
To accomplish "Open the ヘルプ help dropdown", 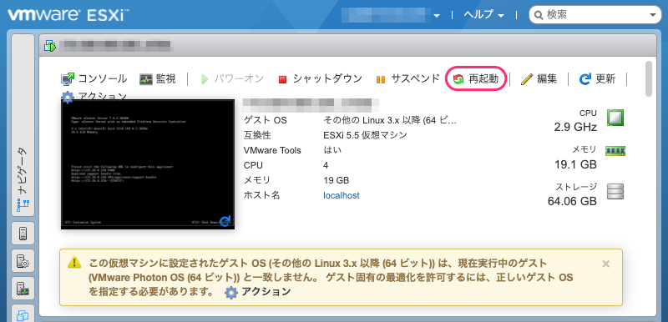I will (483, 15).
